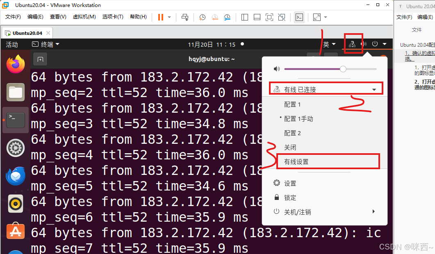Open Settings gear icon in the dock
The image size is (435, 254).
coord(16,148)
